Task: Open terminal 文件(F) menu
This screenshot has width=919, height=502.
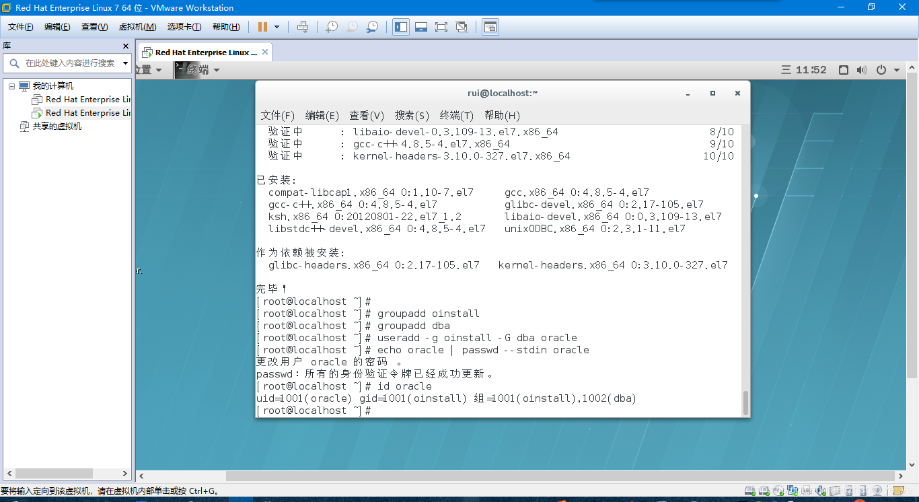Action: point(278,116)
